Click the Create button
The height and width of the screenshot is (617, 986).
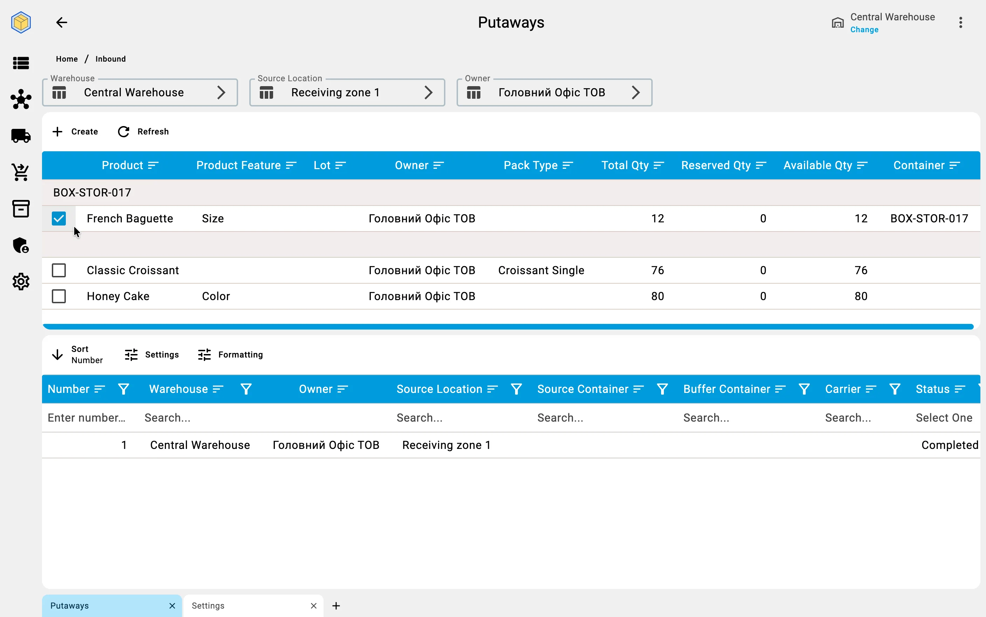coord(75,131)
